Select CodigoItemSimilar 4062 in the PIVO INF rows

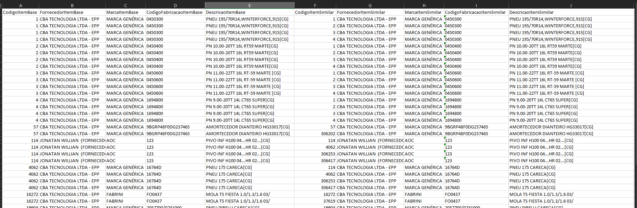click(x=315, y=147)
